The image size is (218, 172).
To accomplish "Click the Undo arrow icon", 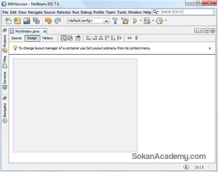I will (48, 21).
